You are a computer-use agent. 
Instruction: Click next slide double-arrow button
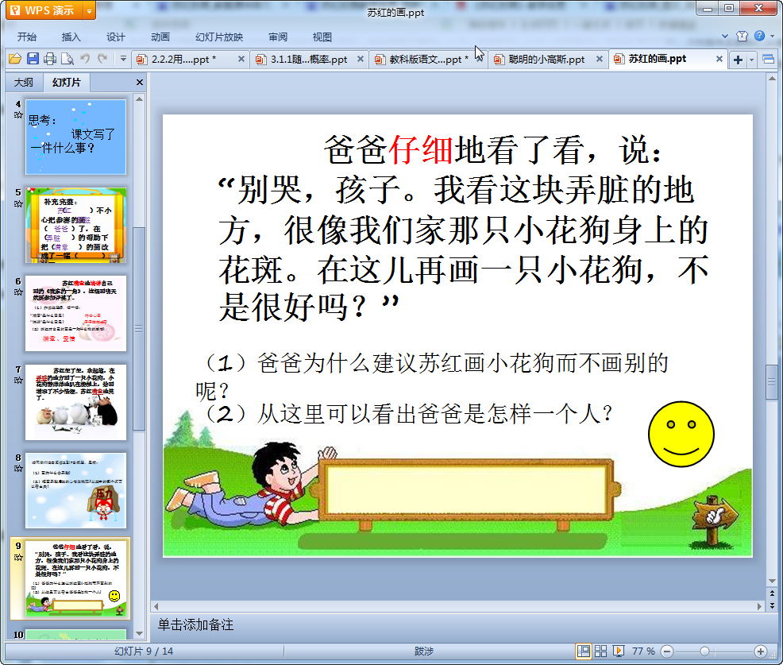772,605
